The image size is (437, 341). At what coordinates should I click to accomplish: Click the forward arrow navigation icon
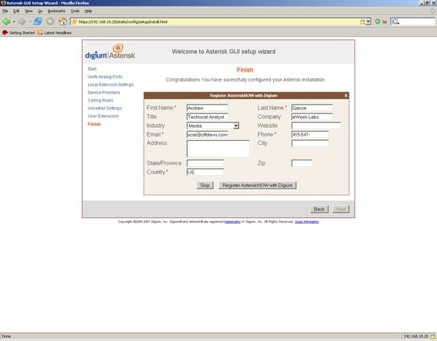[x=22, y=21]
